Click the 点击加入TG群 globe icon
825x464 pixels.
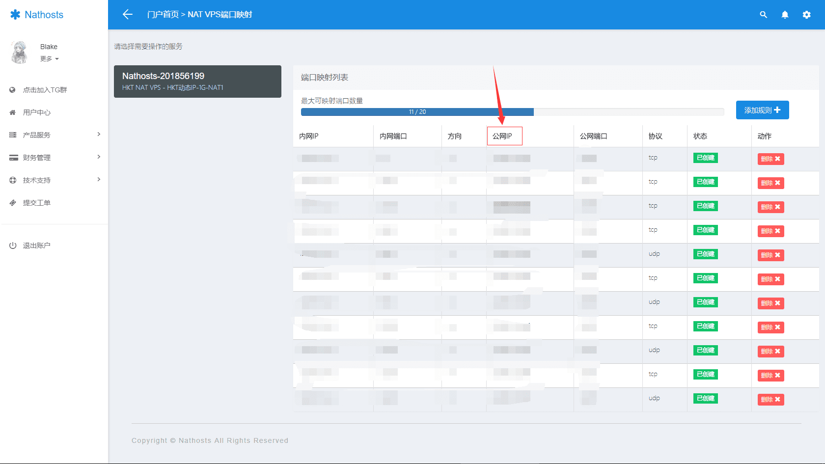13,90
